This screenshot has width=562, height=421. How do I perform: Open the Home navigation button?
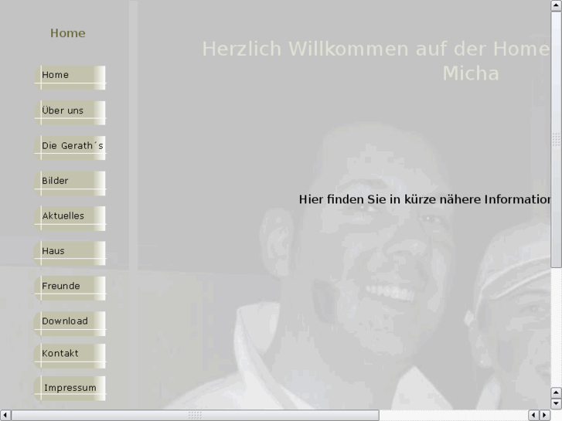click(70, 77)
